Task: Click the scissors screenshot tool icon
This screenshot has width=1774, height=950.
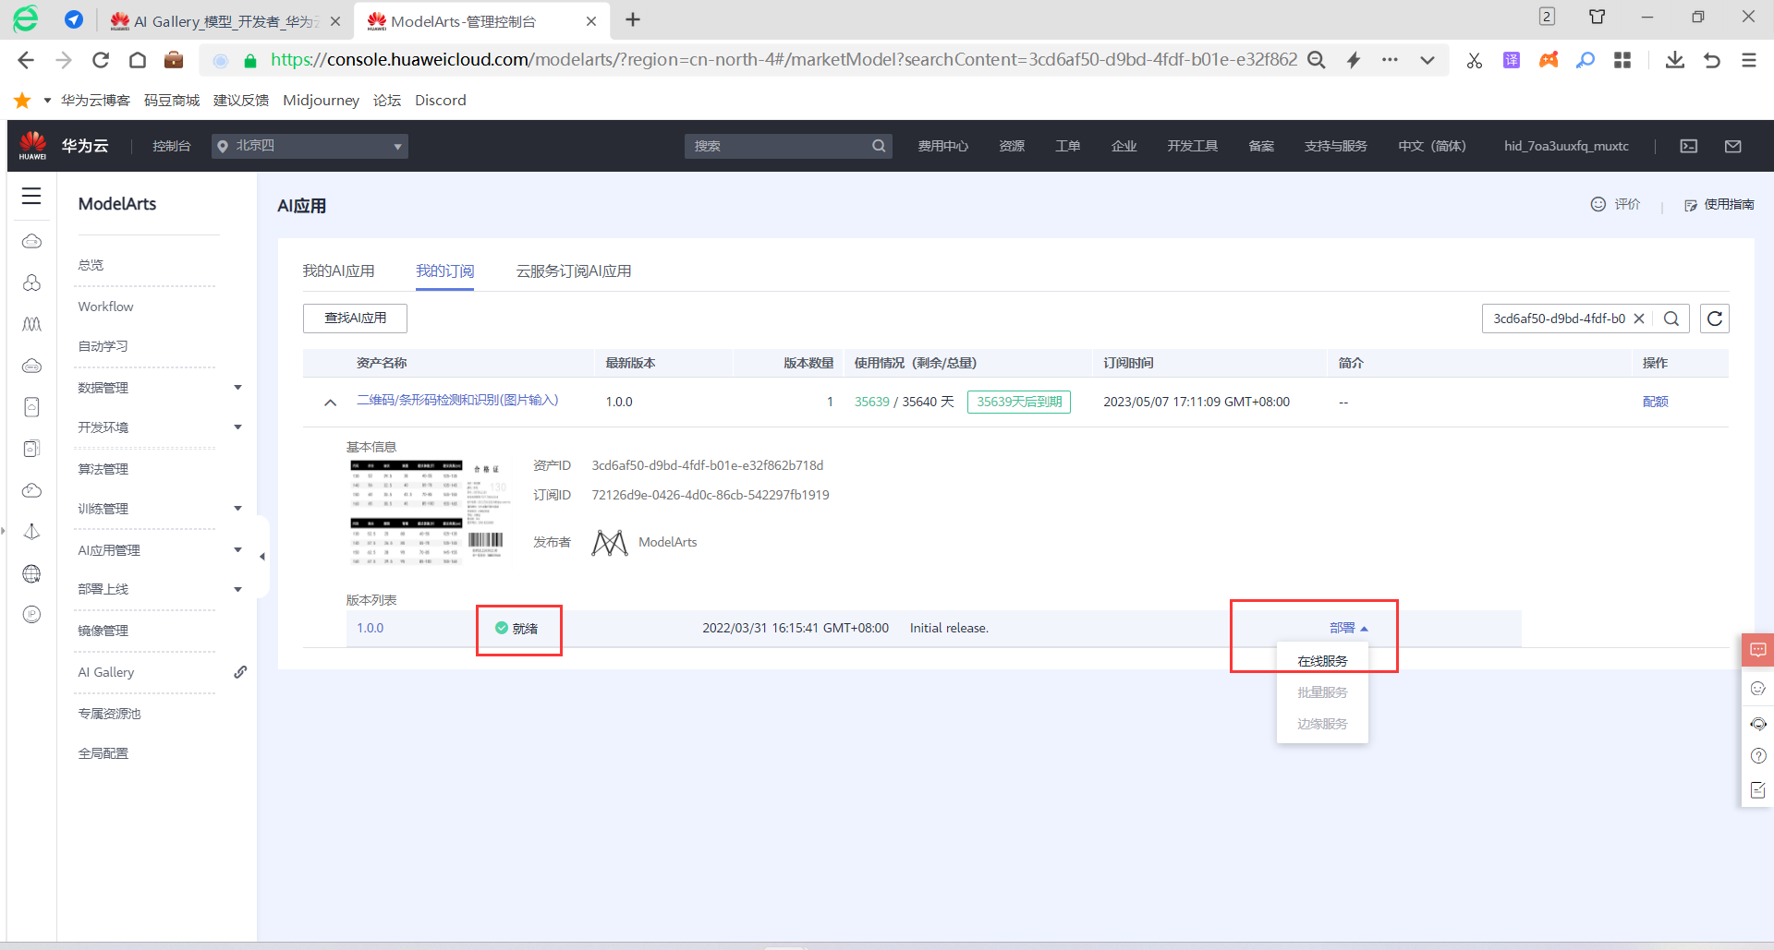Action: click(x=1475, y=60)
